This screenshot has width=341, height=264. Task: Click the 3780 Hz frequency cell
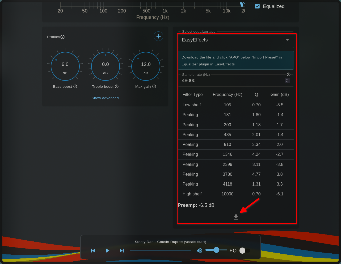point(228,174)
